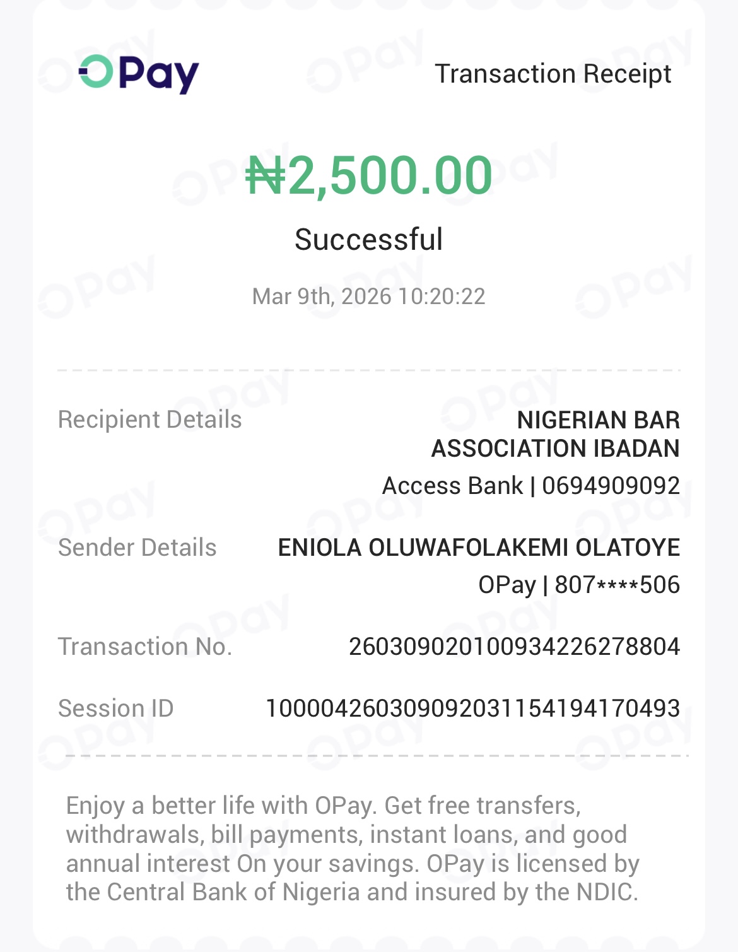Select the Session ID number value
The image size is (738, 952).
pyautogui.click(x=472, y=708)
